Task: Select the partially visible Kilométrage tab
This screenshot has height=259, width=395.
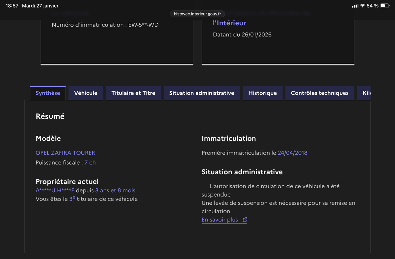Action: point(366,93)
